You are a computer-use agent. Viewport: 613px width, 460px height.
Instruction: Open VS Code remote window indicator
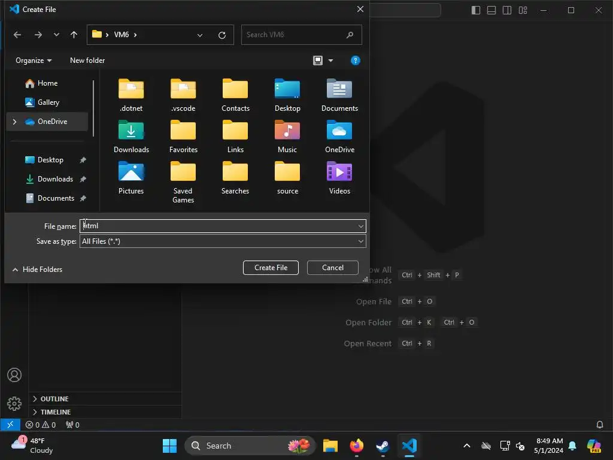pos(10,425)
